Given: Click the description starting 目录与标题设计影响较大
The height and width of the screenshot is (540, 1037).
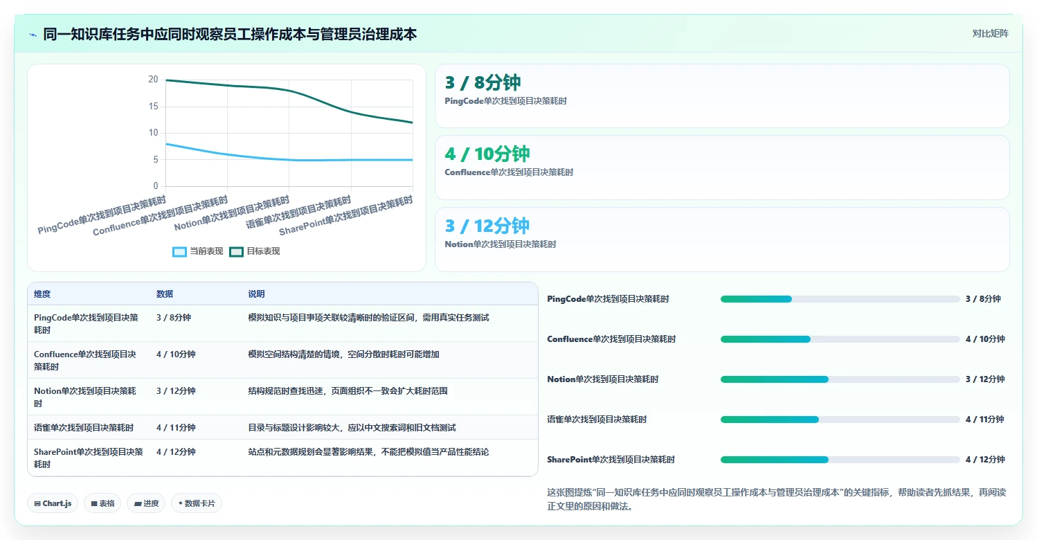Looking at the screenshot, I should [352, 428].
